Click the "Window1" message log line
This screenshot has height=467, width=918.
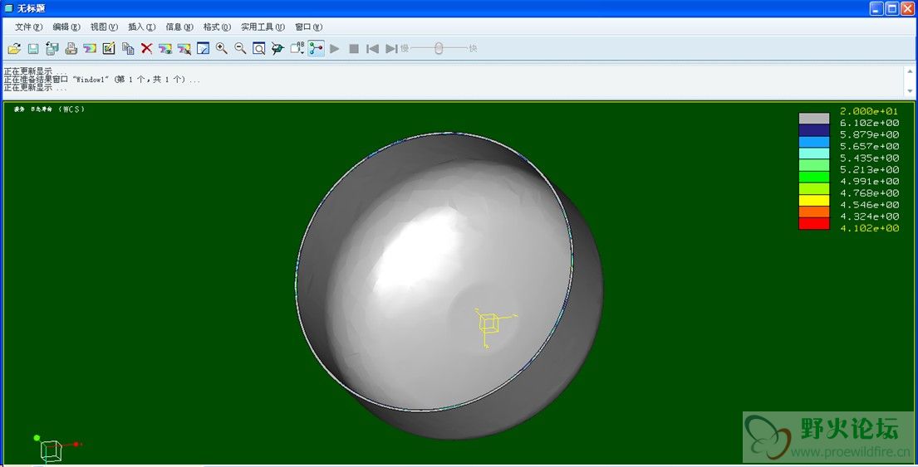coord(102,80)
